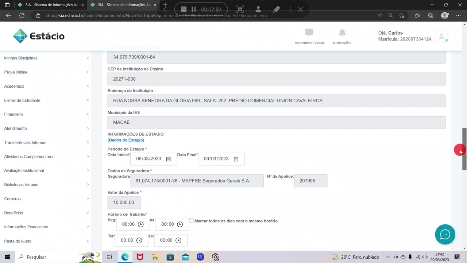The image size is (467, 263).
Task: Open Informações Financeiras menu item
Action: (x=46, y=227)
